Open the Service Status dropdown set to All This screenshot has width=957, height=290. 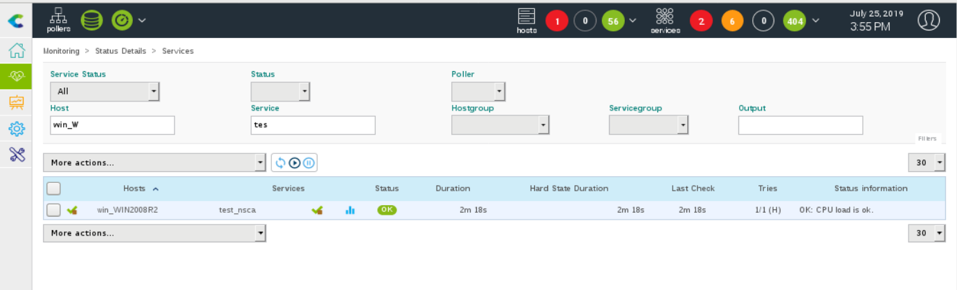pos(104,91)
